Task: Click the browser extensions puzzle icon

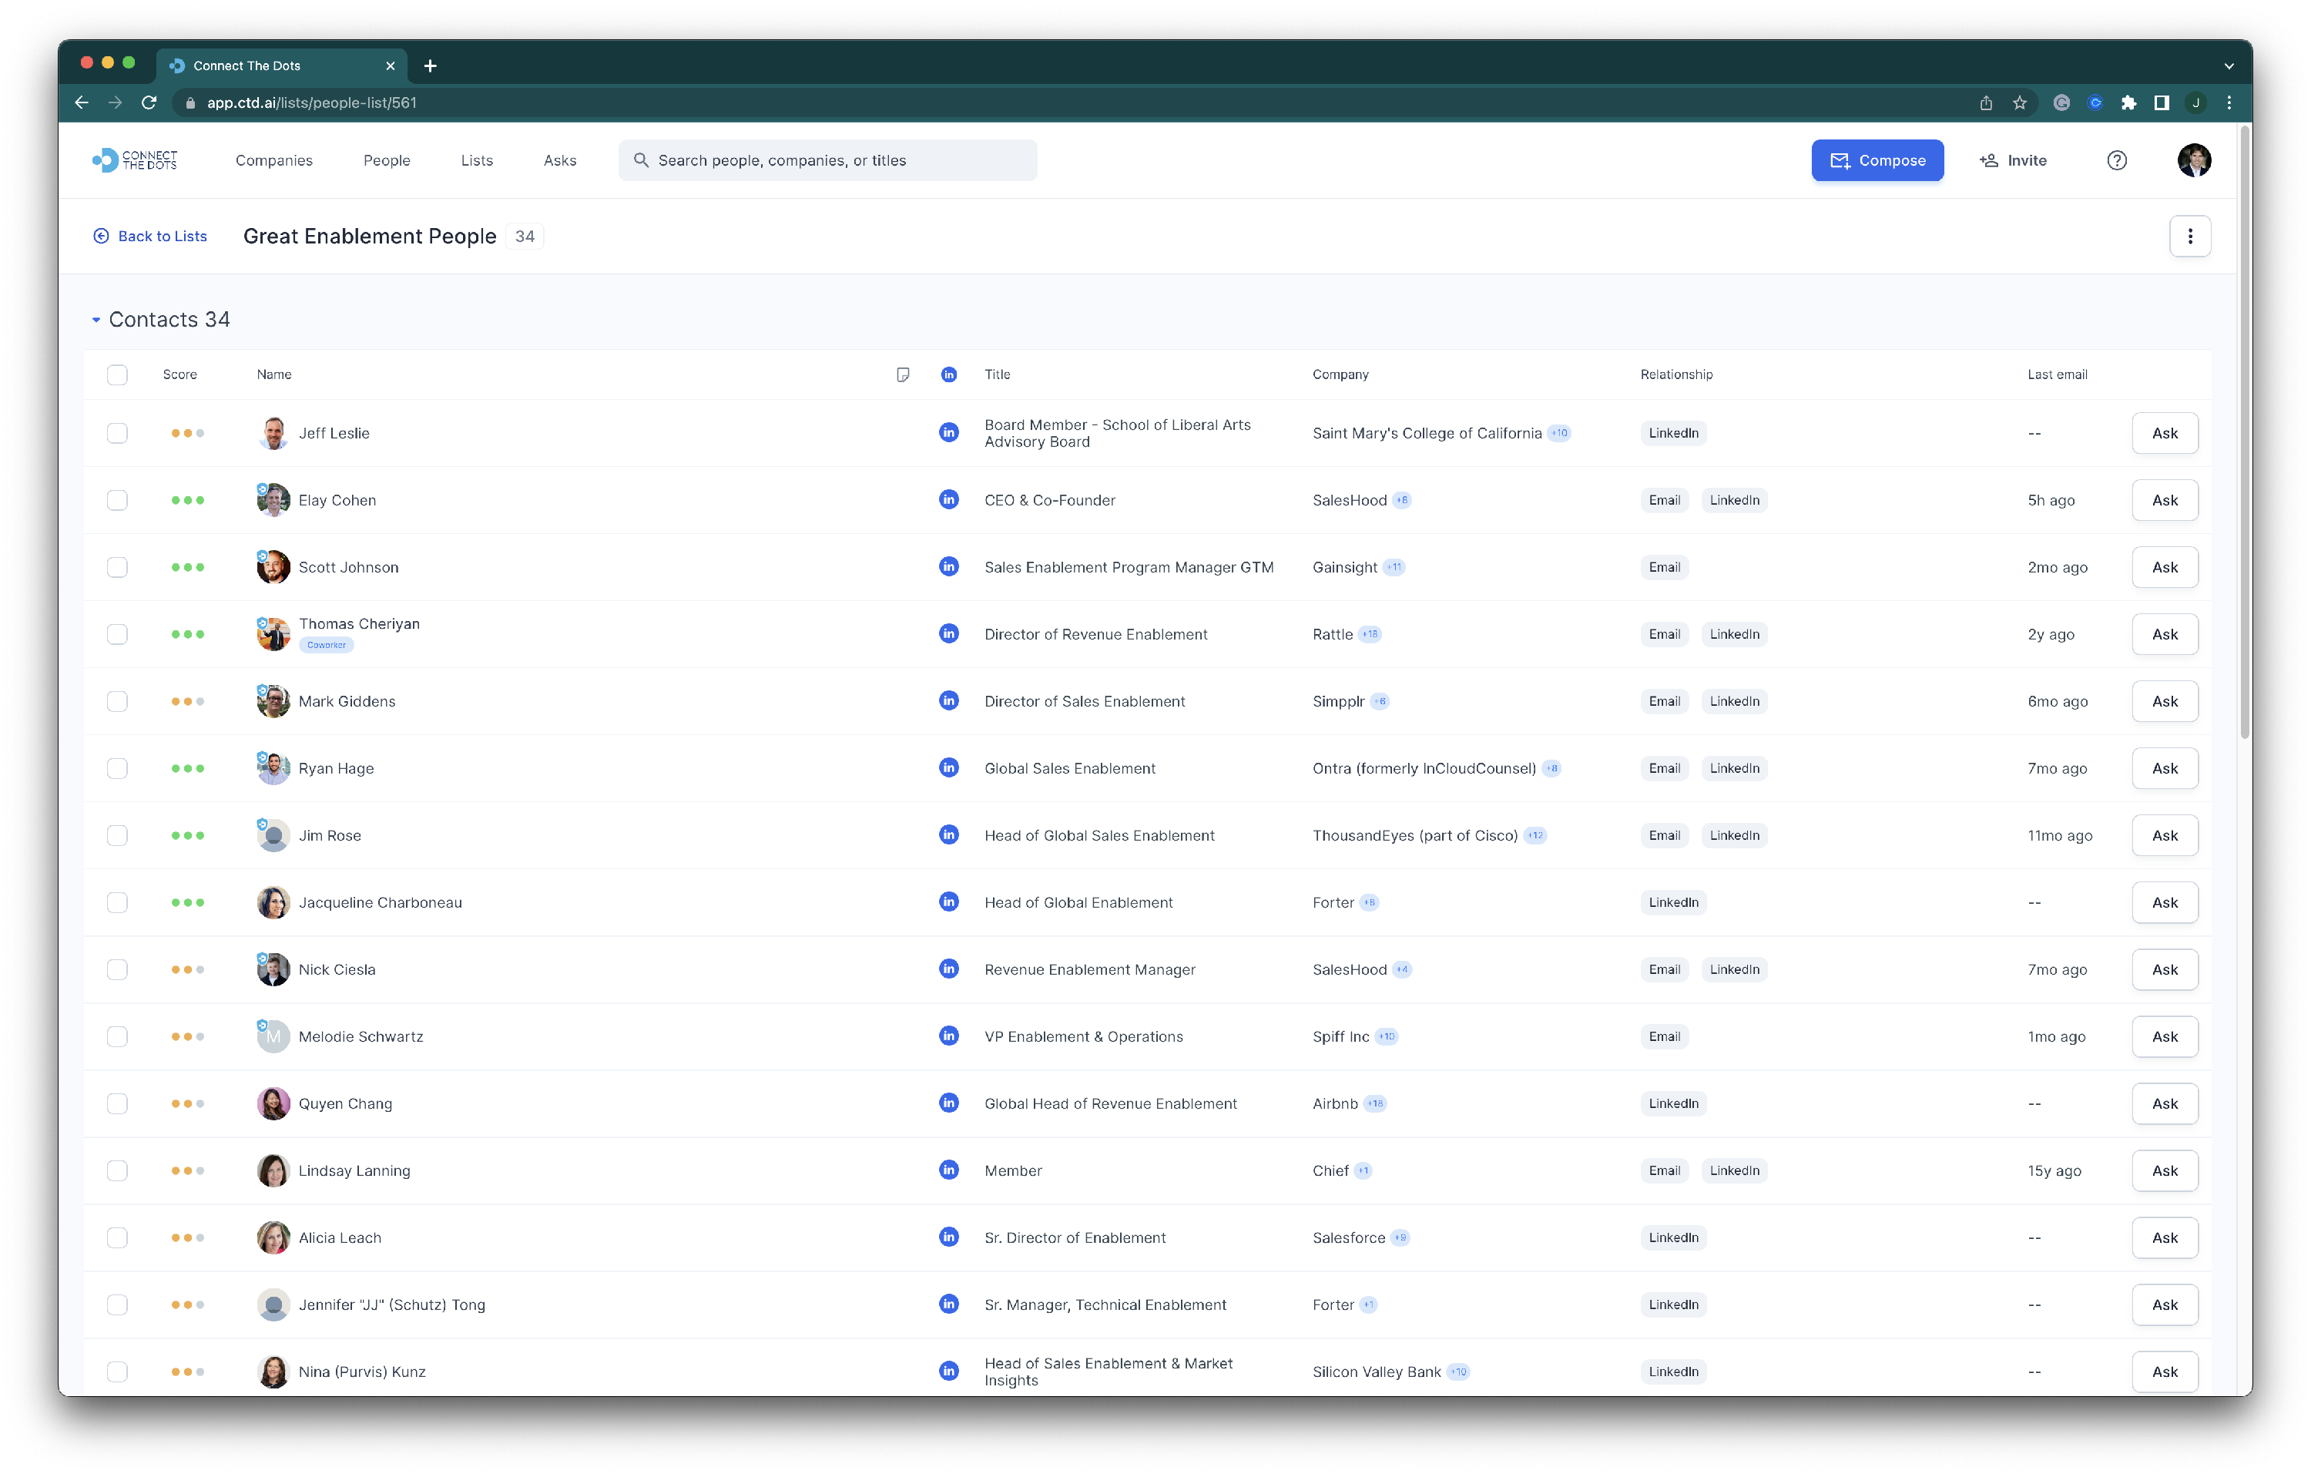Action: pos(2128,102)
